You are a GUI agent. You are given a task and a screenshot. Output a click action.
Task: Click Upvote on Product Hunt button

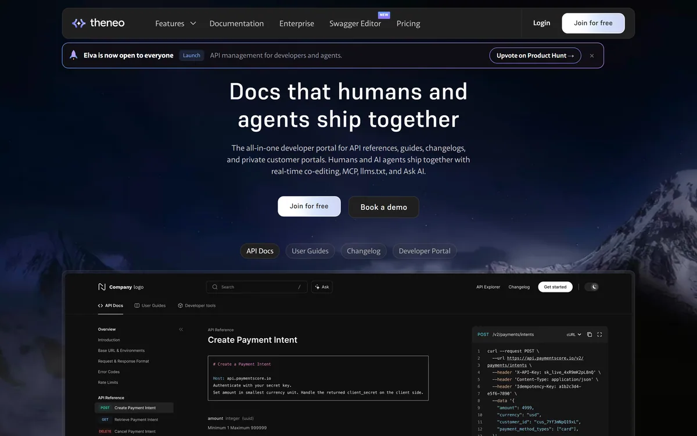point(535,56)
